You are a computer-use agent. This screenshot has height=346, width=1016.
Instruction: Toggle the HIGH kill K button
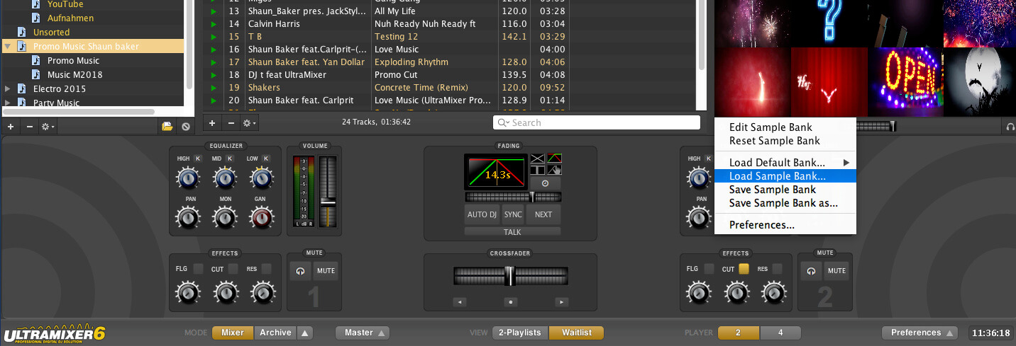pos(199,158)
